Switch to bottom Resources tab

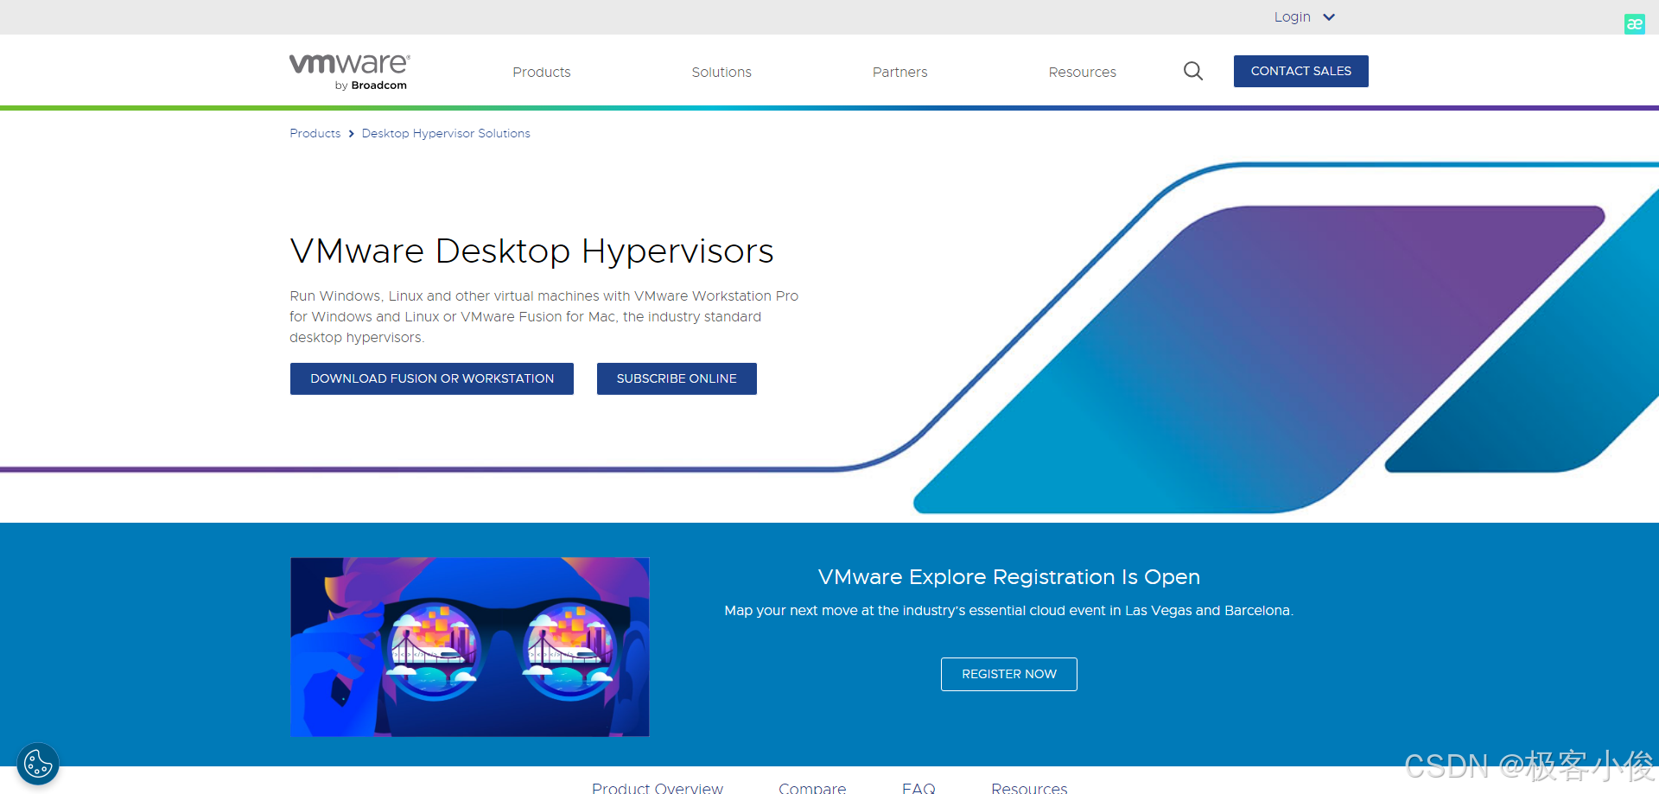1029,787
